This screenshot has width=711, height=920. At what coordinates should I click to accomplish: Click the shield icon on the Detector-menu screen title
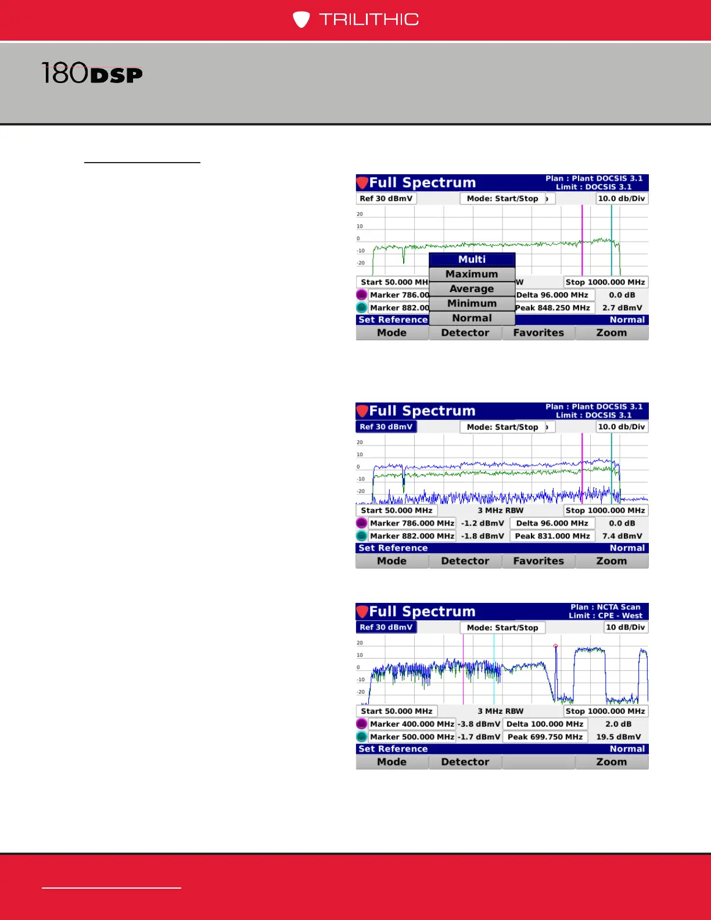pyautogui.click(x=362, y=183)
